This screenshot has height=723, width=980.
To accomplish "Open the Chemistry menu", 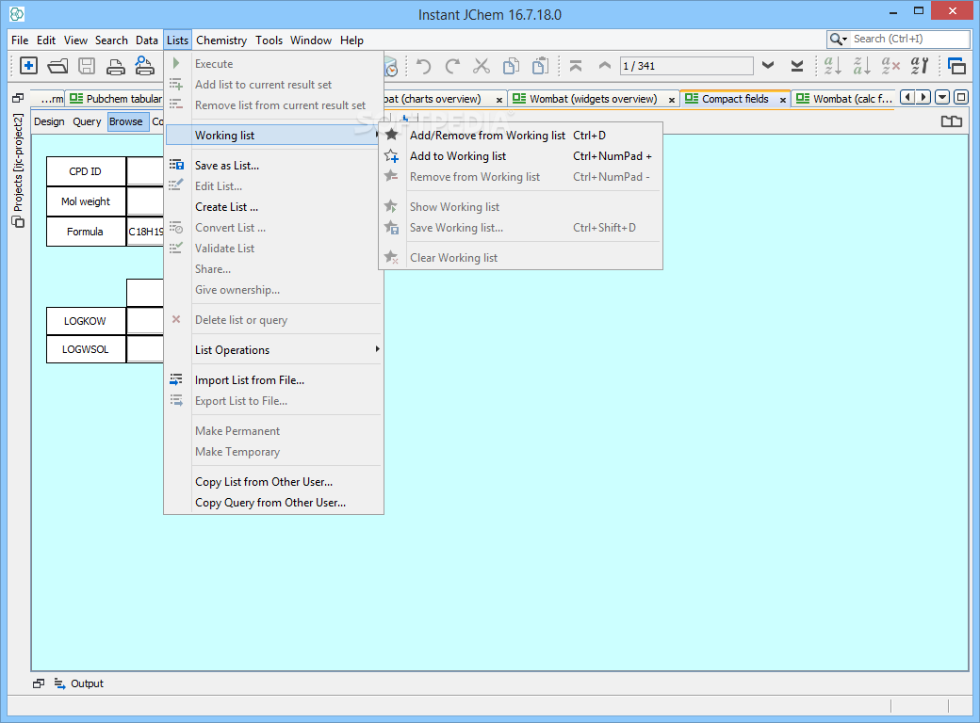I will click(x=221, y=40).
